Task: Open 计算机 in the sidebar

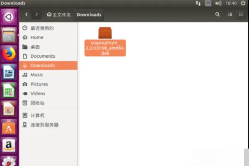Action: click(x=48, y=115)
